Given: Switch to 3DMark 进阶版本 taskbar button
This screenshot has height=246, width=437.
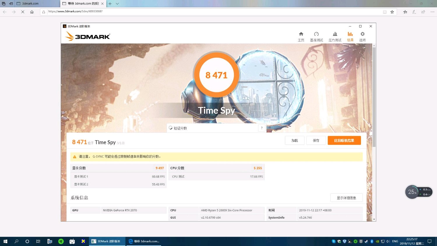Looking at the screenshot, I should (107, 241).
